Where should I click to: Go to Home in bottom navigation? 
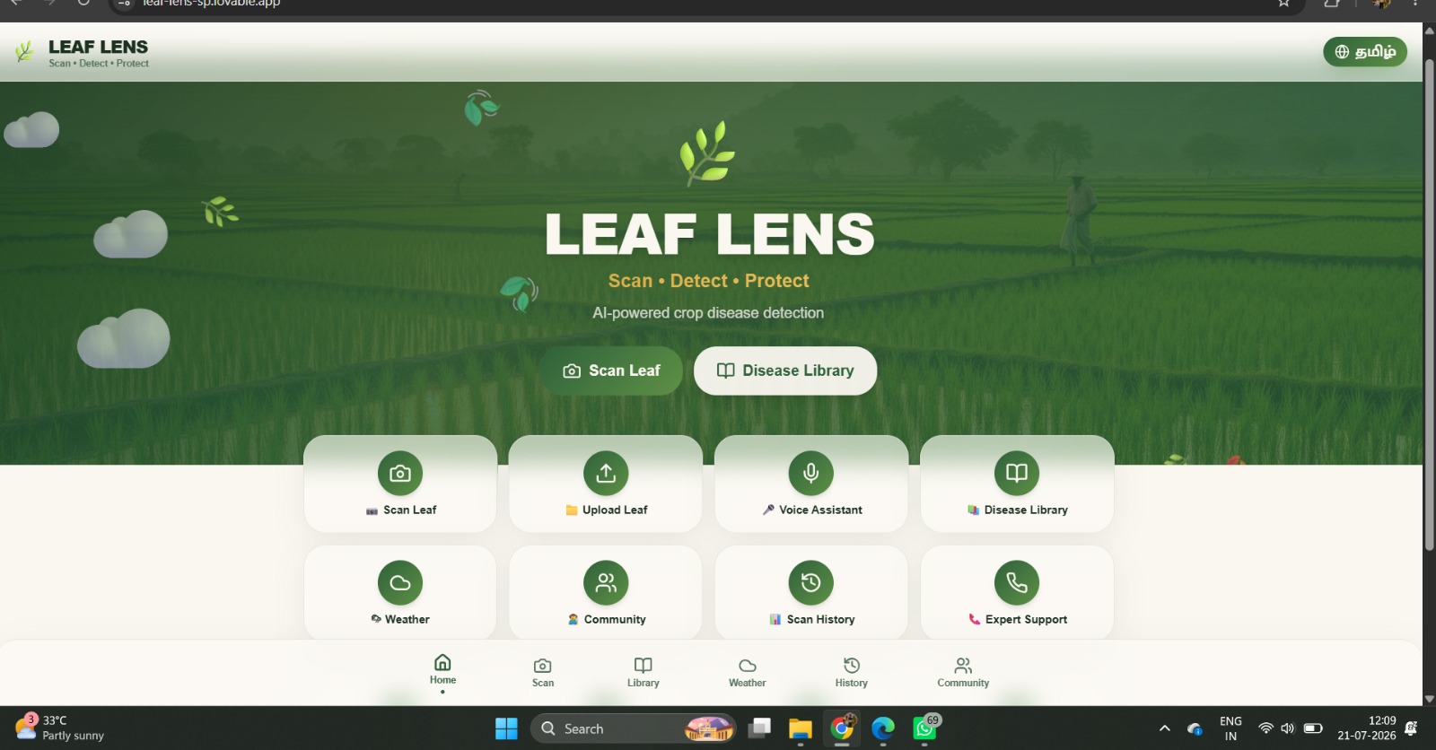(442, 670)
